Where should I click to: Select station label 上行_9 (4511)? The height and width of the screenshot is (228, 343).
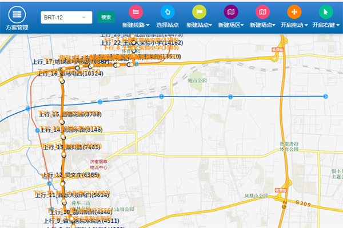pos(81,221)
